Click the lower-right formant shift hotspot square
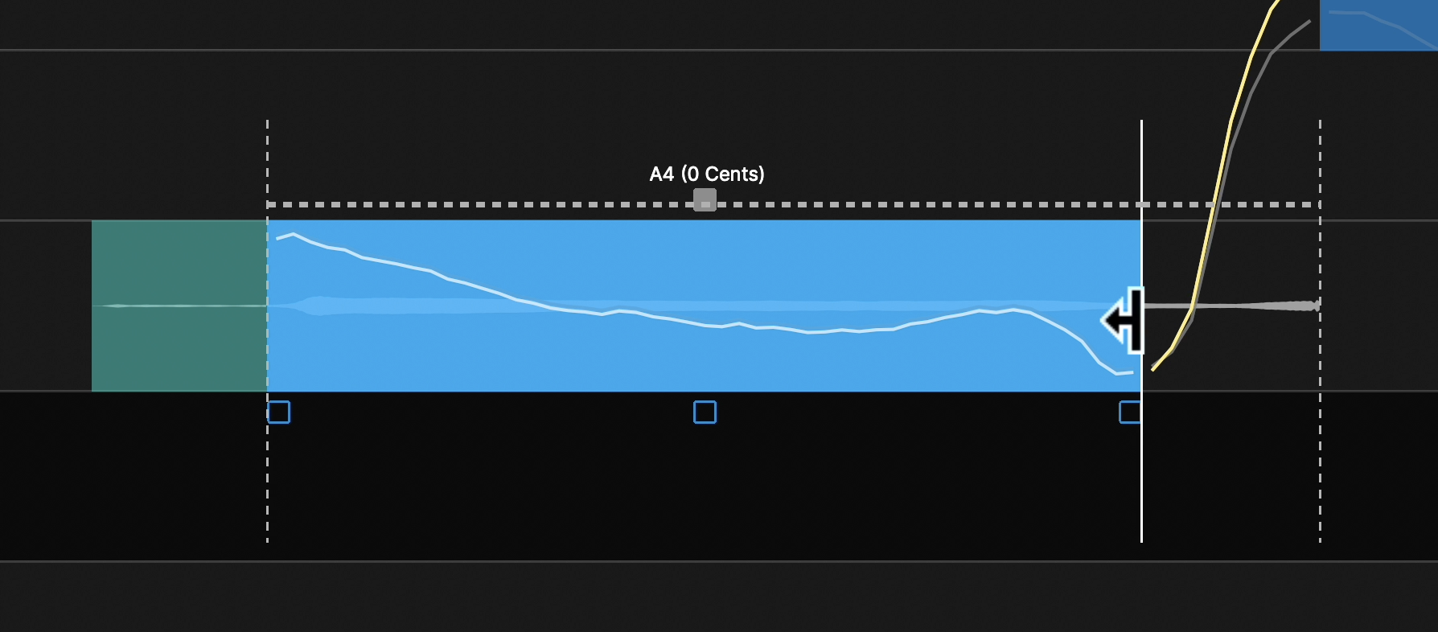This screenshot has height=632, width=1438. tap(1129, 412)
